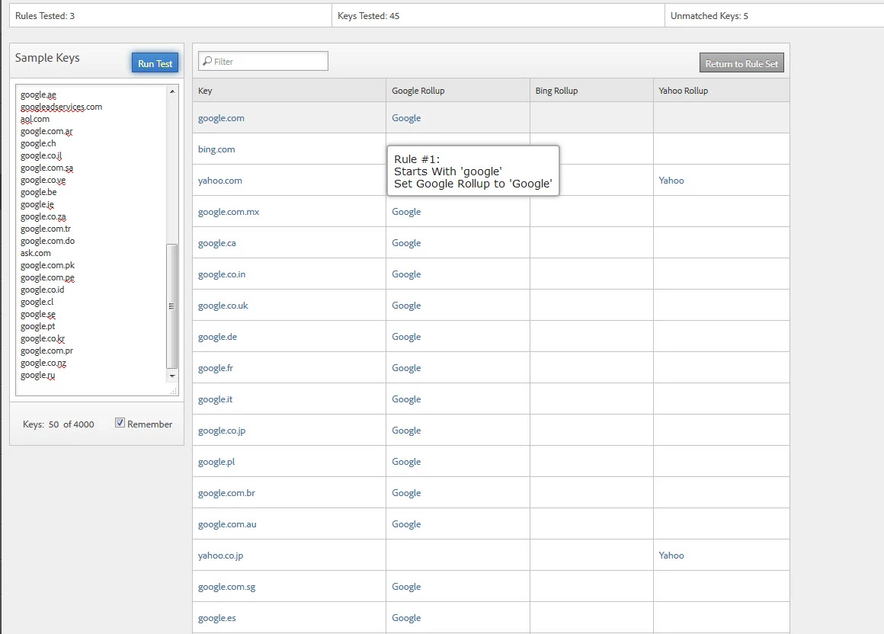Image resolution: width=884 pixels, height=634 pixels.
Task: Click google.ch in Sample Keys list
Action: click(38, 143)
